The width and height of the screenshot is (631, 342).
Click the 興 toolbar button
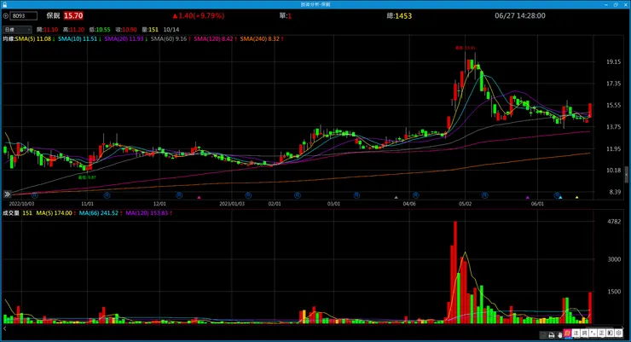coord(584,333)
